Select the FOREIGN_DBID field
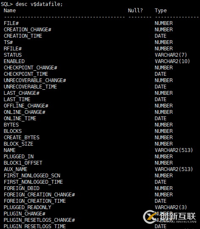Screen dimensions: 200x229 tap(22, 188)
